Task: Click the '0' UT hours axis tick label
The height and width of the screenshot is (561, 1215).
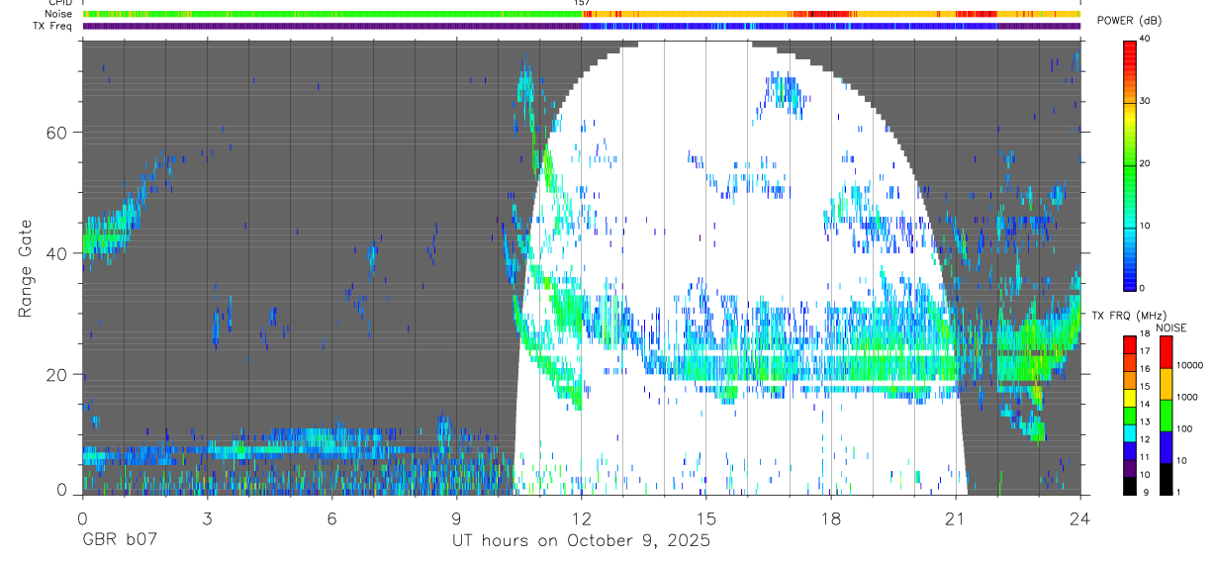Action: [83, 517]
